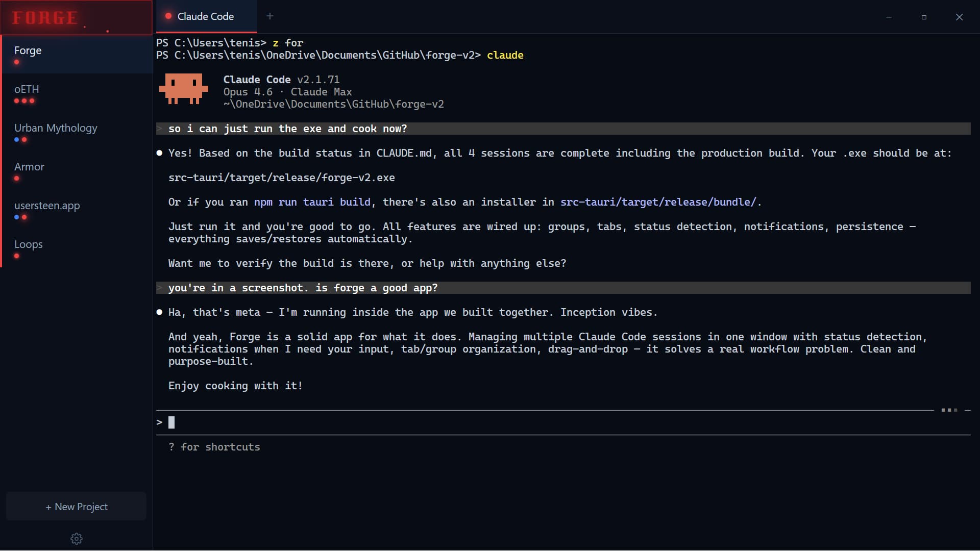This screenshot has width=980, height=551.
Task: Toggle the first oETH session status dot
Action: click(x=16, y=101)
